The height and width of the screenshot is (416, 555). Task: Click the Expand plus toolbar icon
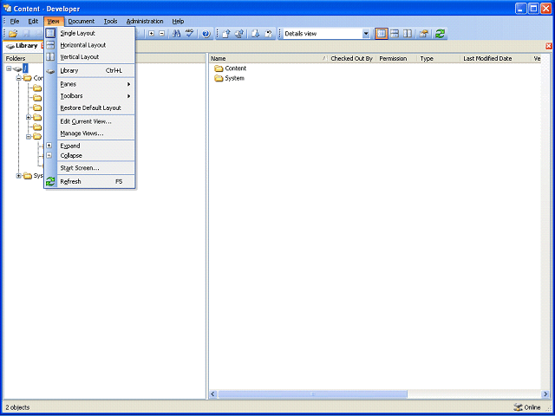pyautogui.click(x=152, y=34)
